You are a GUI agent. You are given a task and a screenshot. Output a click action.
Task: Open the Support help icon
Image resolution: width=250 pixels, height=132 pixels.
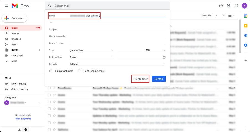(221, 6)
